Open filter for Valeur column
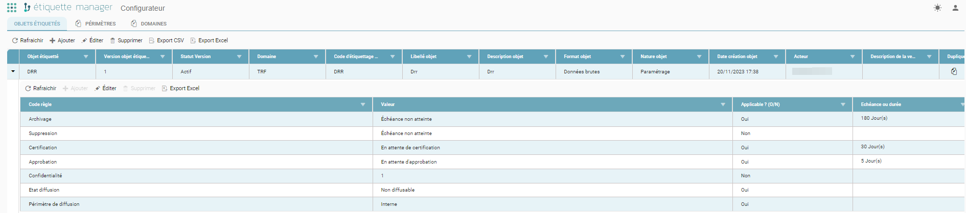This screenshot has height=213, width=966. [x=723, y=104]
